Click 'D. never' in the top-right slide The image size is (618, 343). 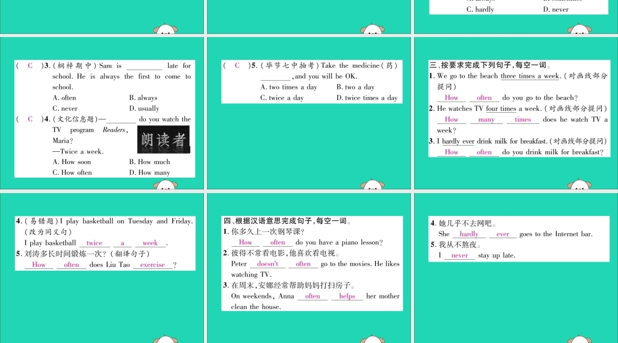(x=556, y=9)
